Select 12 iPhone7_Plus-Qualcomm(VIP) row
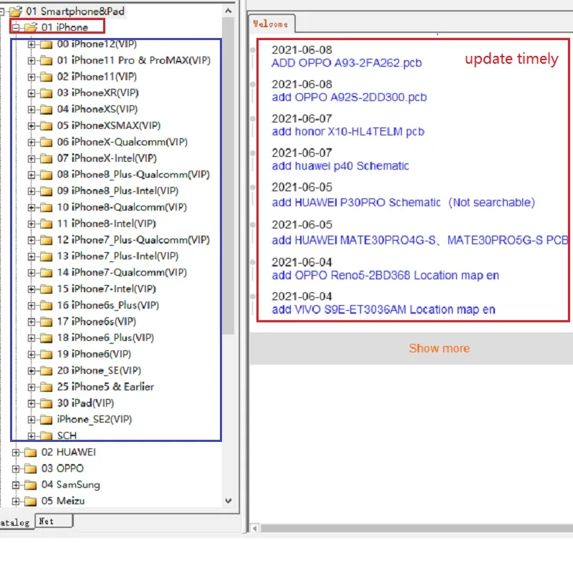The image size is (573, 573). [133, 240]
